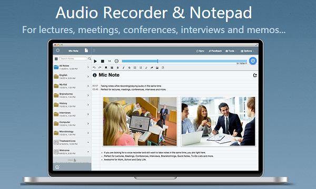Click the 00:07 timestamp in the note
This screenshot has height=189, width=316.
click(95, 86)
